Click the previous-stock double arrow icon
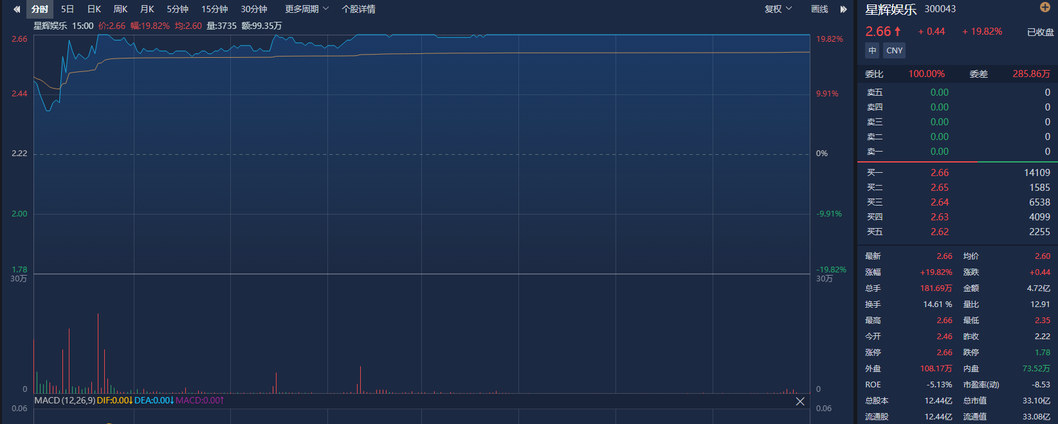Viewport: 1058px width, 424px height. pyautogui.click(x=17, y=9)
